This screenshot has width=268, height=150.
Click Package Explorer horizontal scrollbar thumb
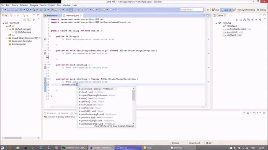13,138
